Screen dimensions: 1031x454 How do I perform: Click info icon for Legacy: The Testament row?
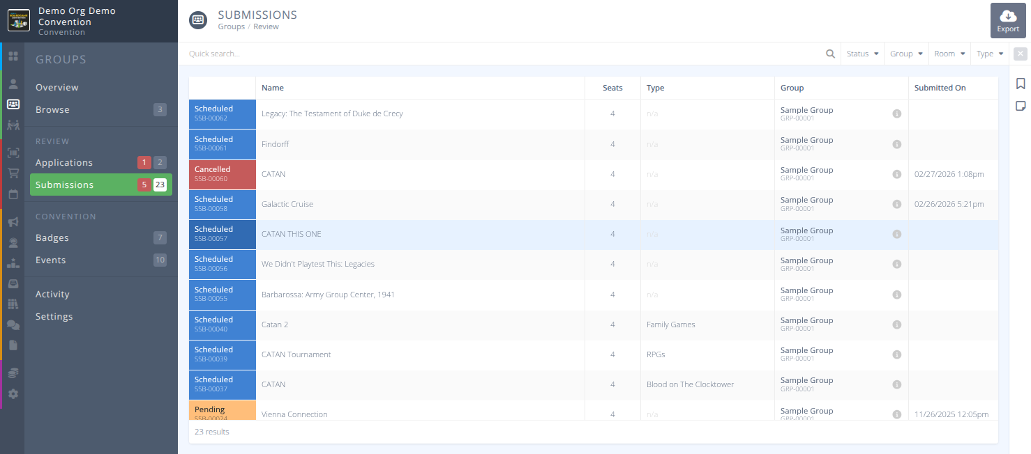coord(897,113)
